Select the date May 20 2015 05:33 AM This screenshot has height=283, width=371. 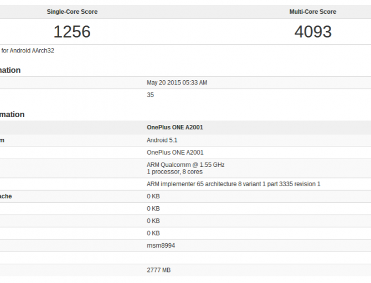click(x=177, y=83)
